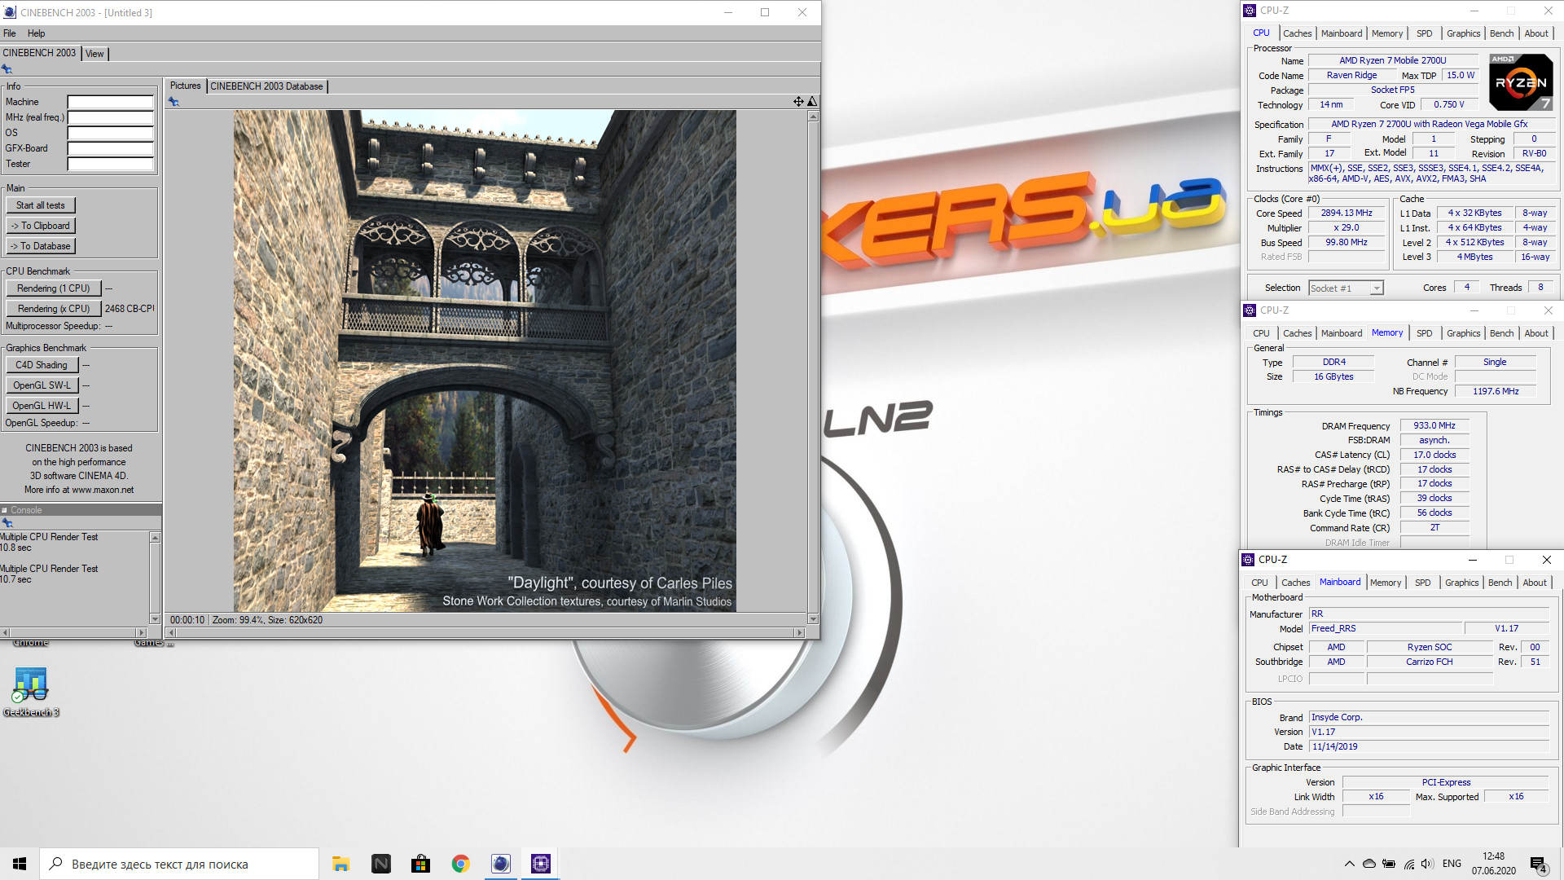1564x880 pixels.
Task: Click the 2468 CB-CPU score text
Action: click(x=130, y=309)
